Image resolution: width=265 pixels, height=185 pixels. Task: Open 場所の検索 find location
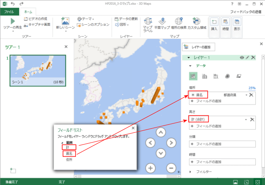[x=179, y=23]
